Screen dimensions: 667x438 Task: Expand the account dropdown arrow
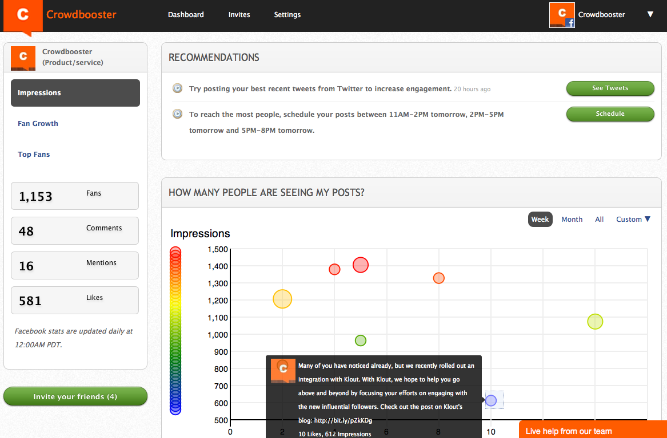point(650,14)
